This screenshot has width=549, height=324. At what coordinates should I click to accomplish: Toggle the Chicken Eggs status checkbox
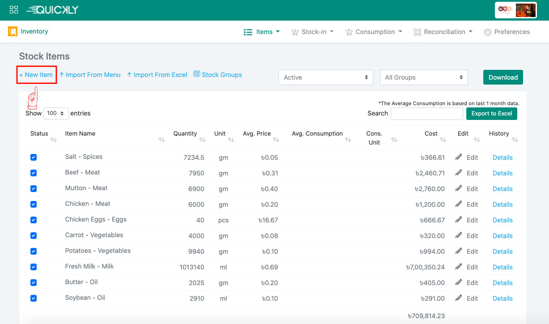click(x=34, y=220)
